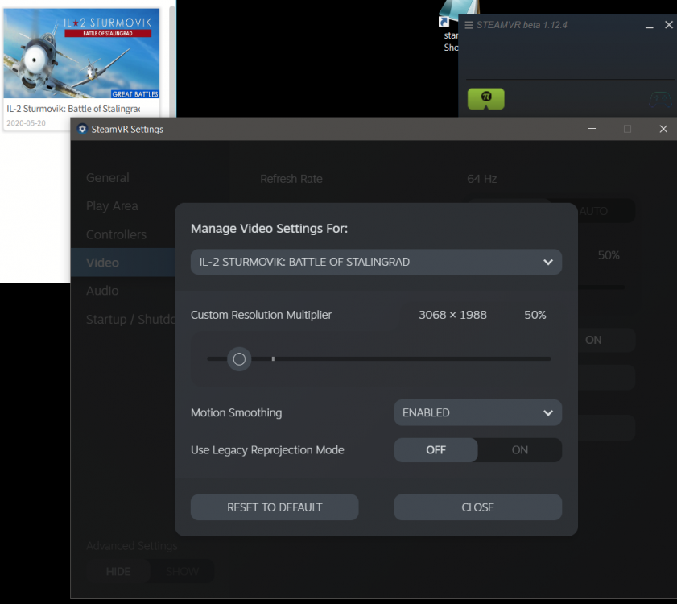Viewport: 677px width, 604px height.
Task: Click the dimmed ON toggle behind the dialog
Action: tap(593, 340)
